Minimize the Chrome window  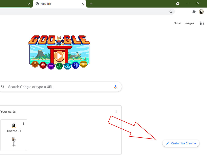[188, 3]
